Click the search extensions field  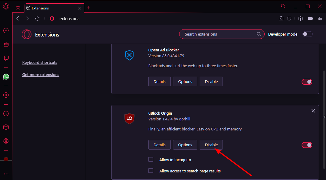(x=222, y=34)
